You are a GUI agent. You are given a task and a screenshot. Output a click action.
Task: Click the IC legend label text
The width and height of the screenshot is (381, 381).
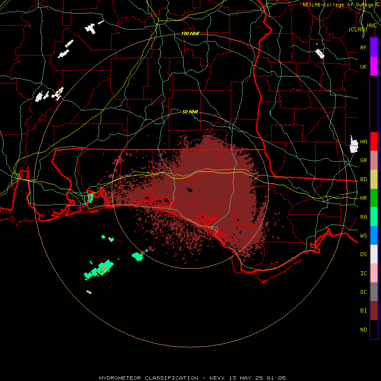point(363,273)
